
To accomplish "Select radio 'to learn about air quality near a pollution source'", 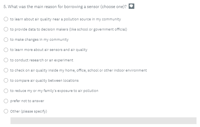I will coord(6,19).
